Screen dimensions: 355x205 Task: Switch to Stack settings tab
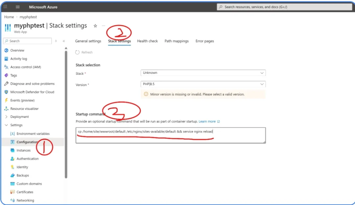(x=119, y=41)
